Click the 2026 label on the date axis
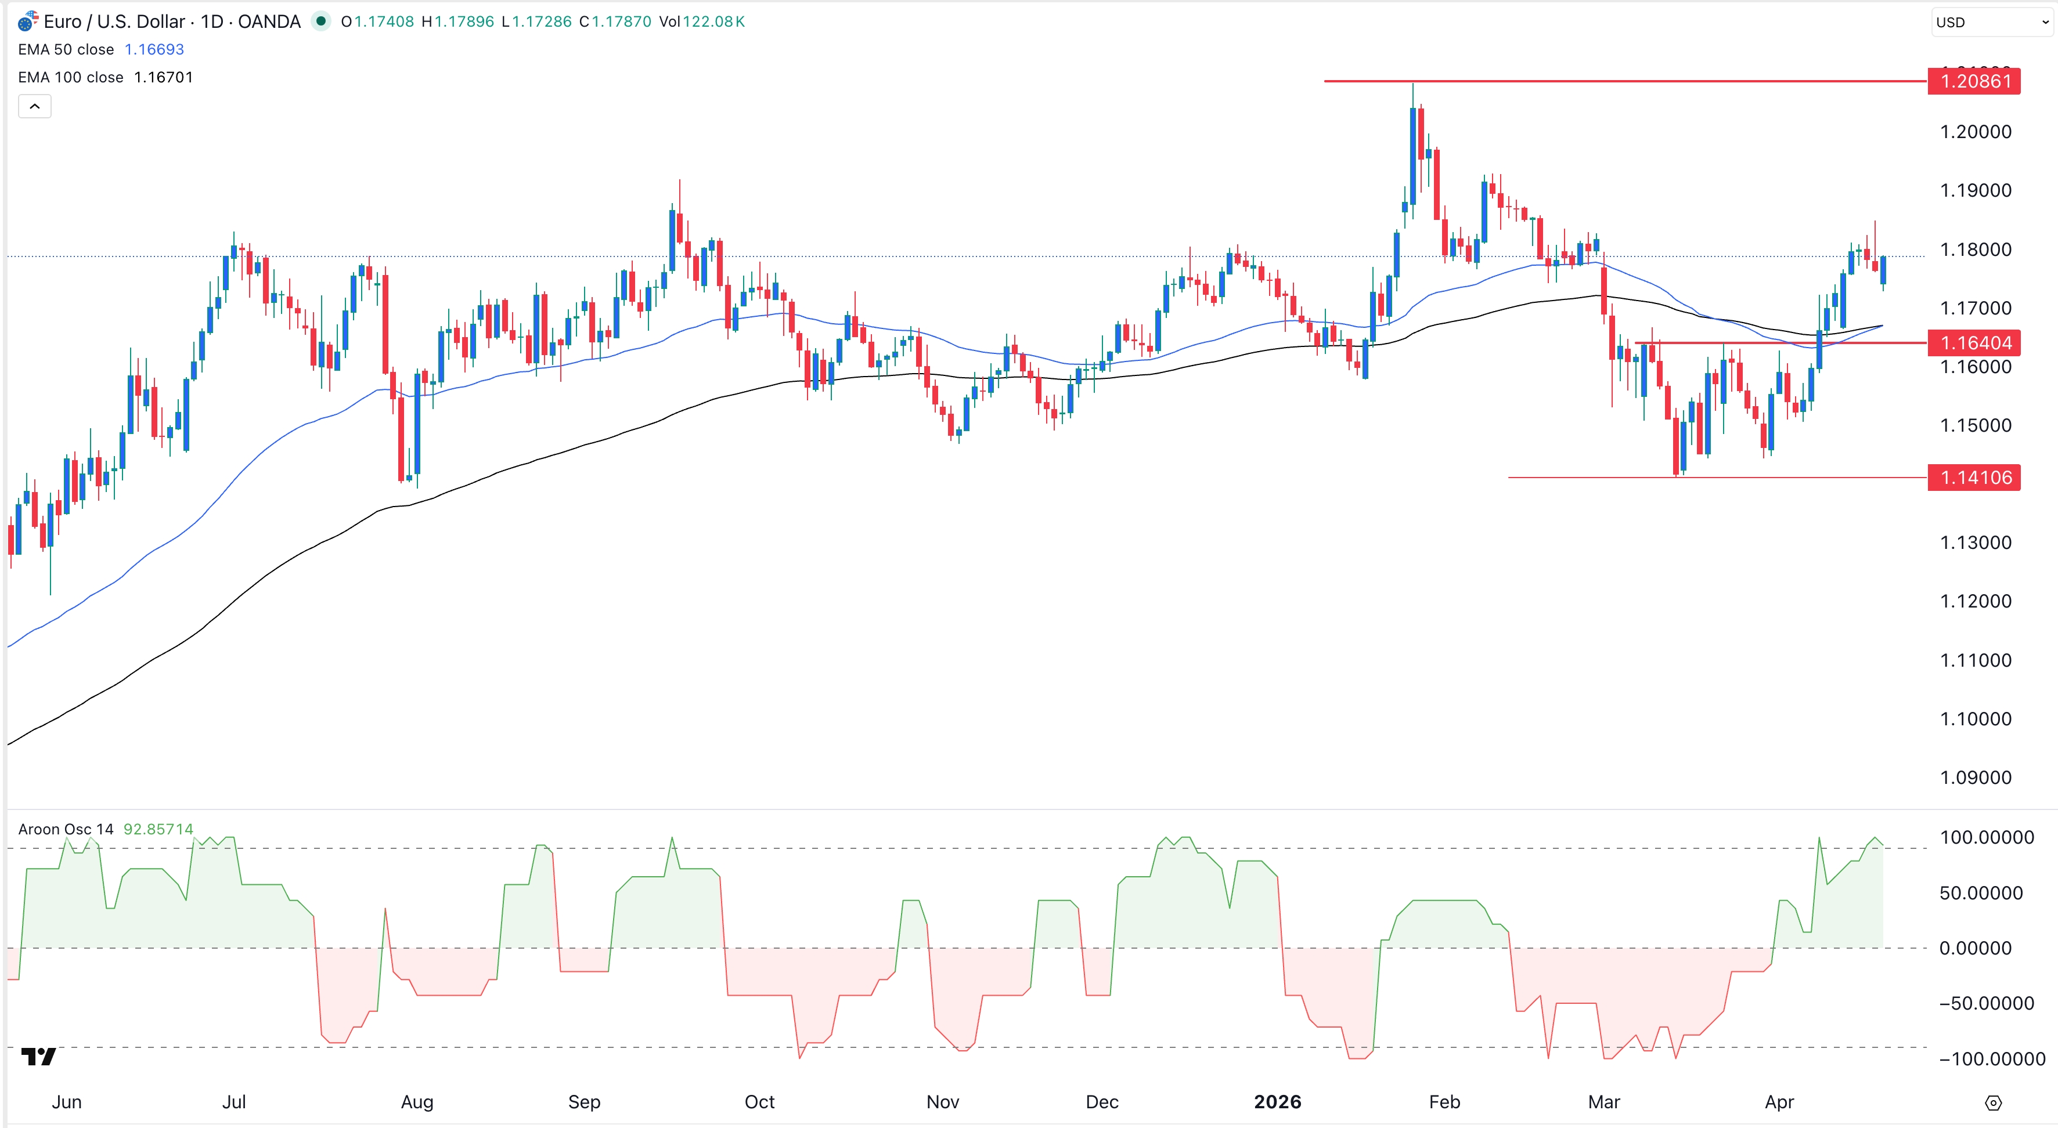Image resolution: width=2058 pixels, height=1128 pixels. [1279, 1102]
